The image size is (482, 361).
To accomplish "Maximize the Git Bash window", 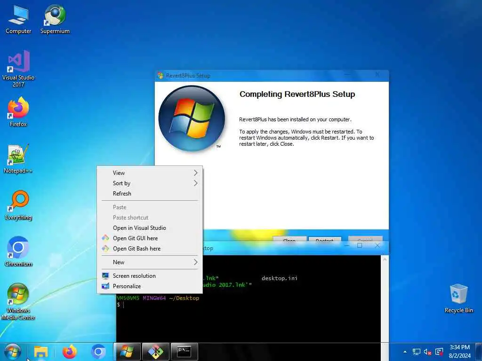I will (x=360, y=245).
